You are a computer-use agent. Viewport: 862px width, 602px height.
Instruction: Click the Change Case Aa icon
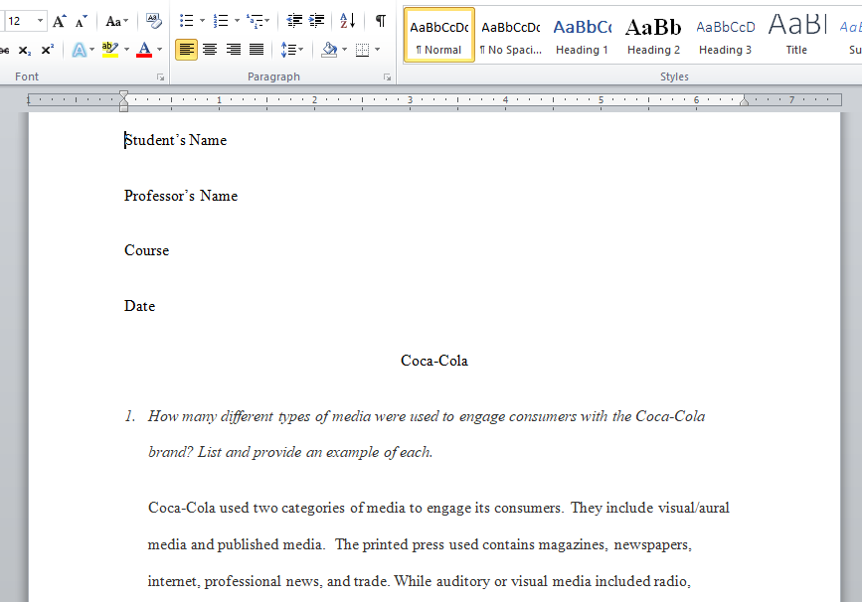[113, 22]
